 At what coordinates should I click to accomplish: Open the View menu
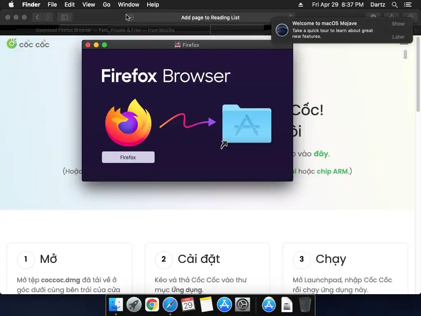[x=89, y=5]
